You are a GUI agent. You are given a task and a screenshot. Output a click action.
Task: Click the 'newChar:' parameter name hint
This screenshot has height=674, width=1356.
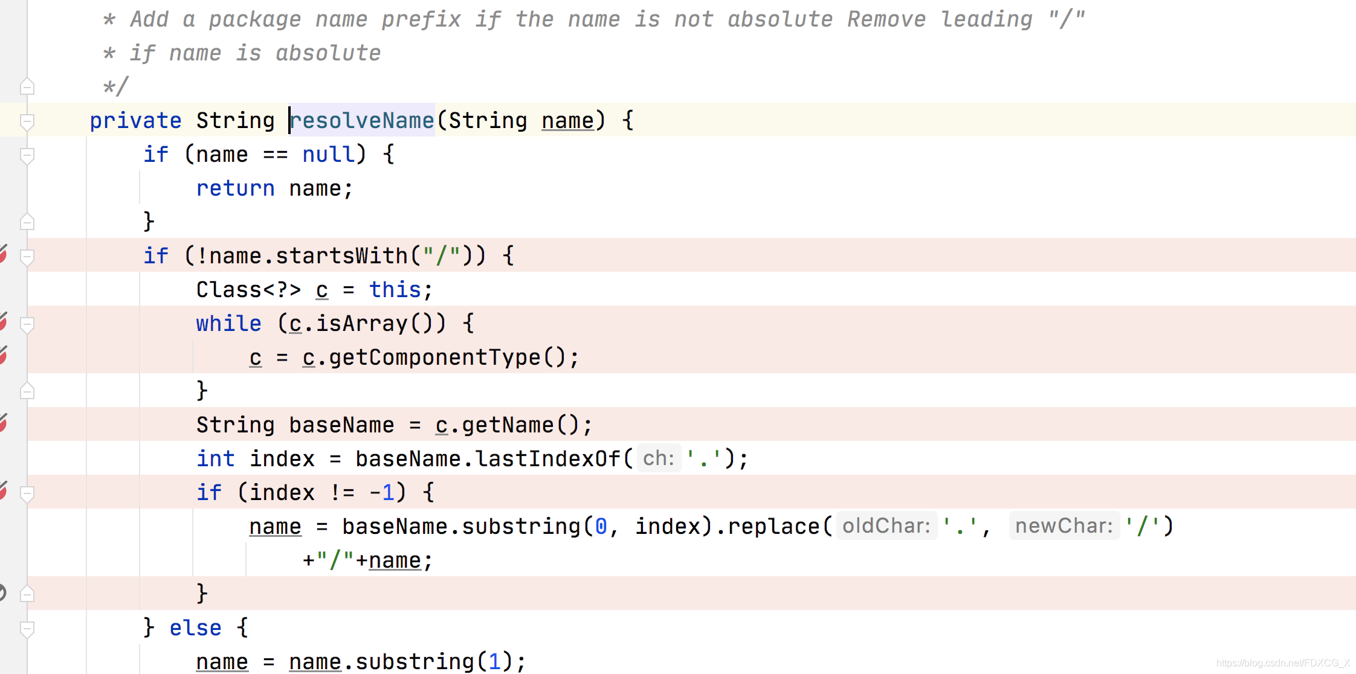[x=1064, y=525]
